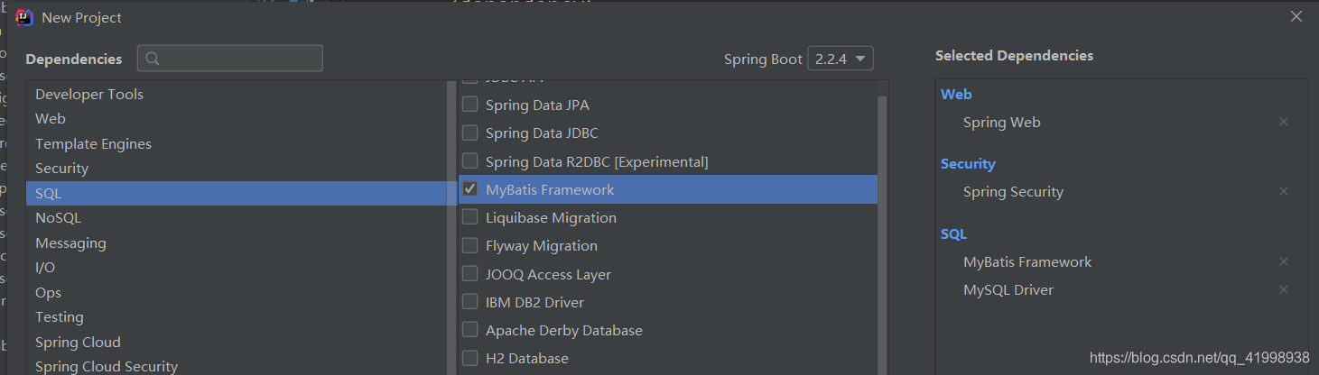The height and width of the screenshot is (375, 1319).
Task: Close the New Project dialog
Action: pyautogui.click(x=1296, y=16)
